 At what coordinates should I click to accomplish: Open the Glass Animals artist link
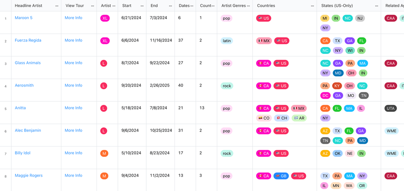point(27,63)
